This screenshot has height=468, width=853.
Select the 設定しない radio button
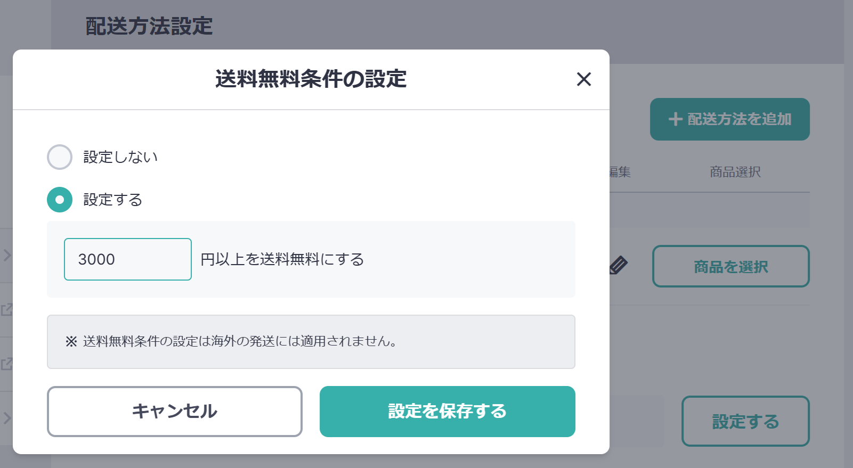pos(60,157)
